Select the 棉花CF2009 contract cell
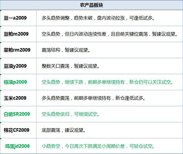This screenshot has height=154, width=183. pyautogui.click(x=18, y=130)
